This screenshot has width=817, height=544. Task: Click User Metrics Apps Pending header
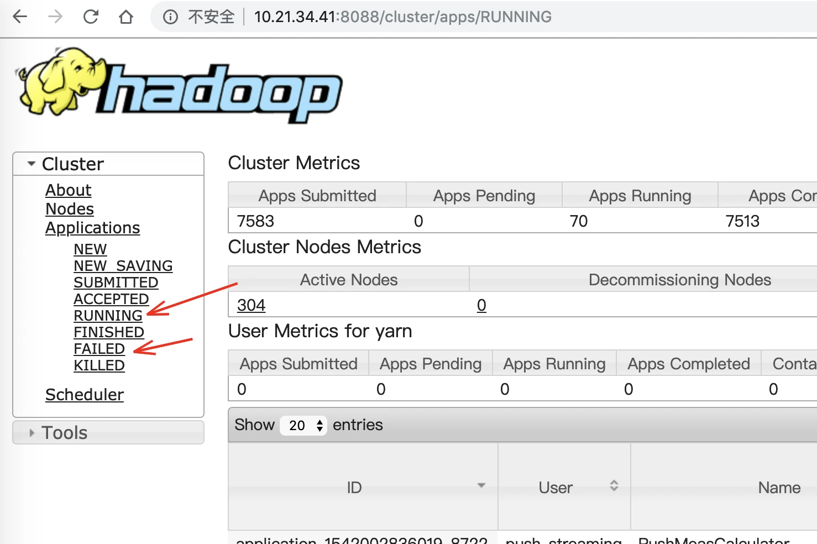(431, 364)
